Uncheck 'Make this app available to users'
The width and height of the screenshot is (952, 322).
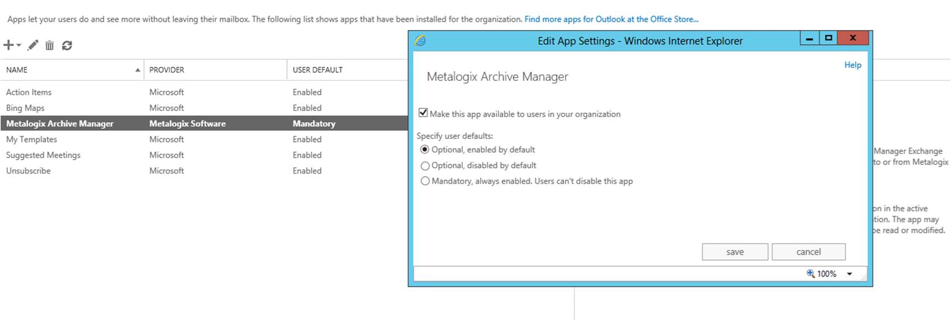423,113
